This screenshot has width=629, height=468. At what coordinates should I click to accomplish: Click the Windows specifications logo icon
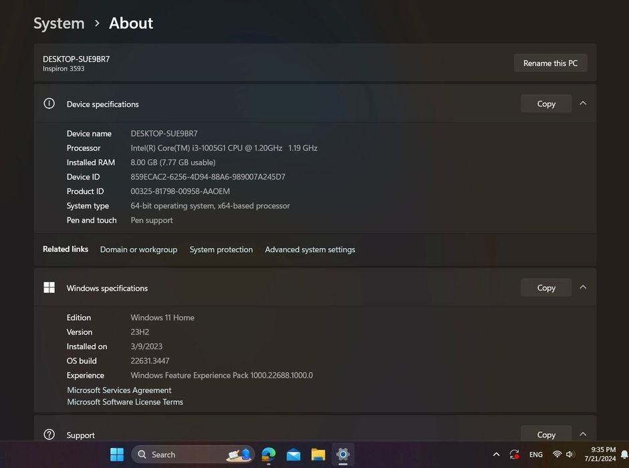[x=49, y=287]
